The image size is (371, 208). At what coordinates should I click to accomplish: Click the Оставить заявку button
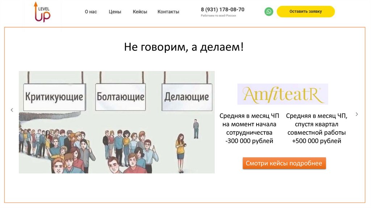click(x=306, y=12)
